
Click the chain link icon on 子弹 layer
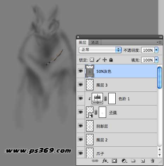[96, 112]
